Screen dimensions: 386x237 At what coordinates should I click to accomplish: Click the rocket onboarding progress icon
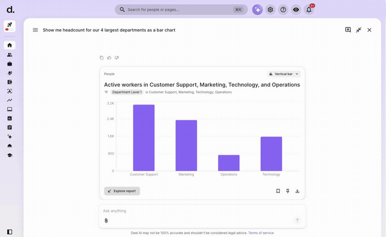(9, 26)
